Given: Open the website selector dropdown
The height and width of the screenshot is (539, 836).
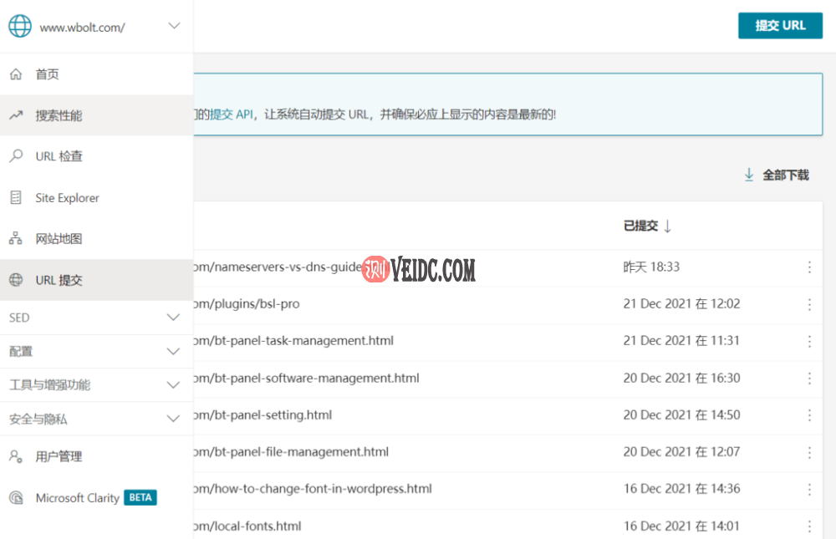Looking at the screenshot, I should pos(174,26).
